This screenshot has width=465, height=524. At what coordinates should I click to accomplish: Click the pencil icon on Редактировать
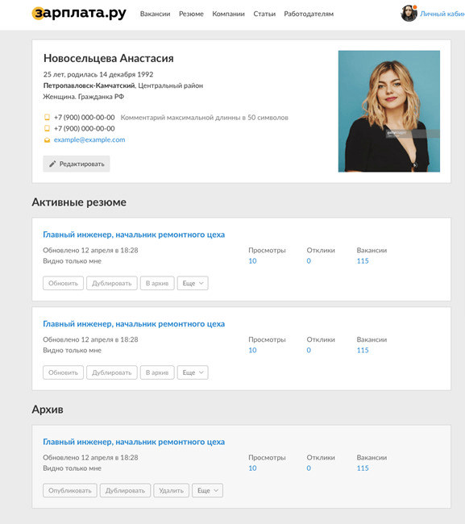click(x=52, y=164)
